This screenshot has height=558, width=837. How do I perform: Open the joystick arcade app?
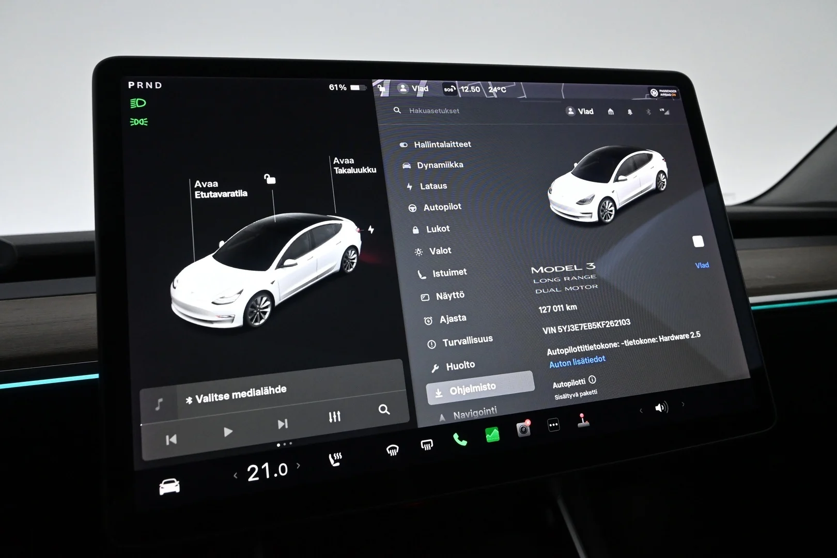pyautogui.click(x=583, y=421)
